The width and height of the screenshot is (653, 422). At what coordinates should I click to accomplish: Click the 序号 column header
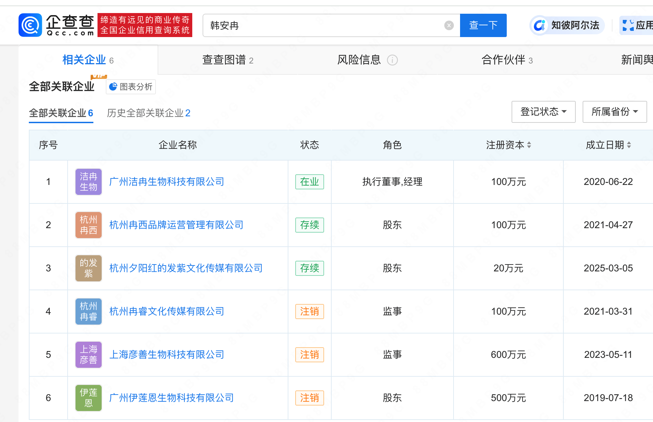48,145
